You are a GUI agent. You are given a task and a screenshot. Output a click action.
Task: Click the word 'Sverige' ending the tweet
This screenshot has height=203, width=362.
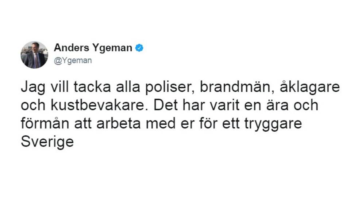click(x=47, y=142)
